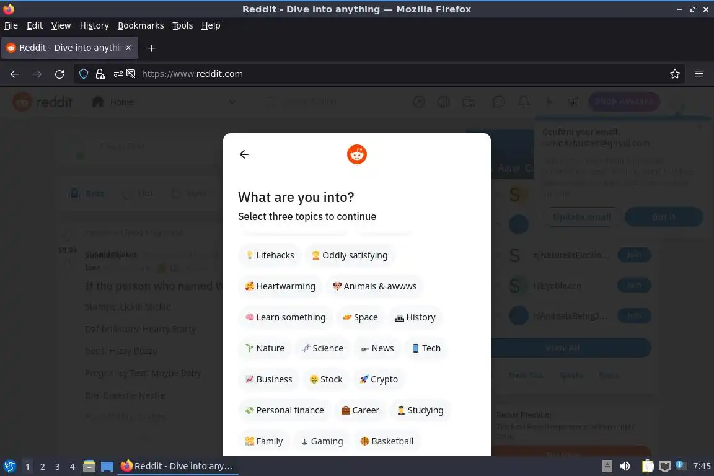Select the Nature topic
The height and width of the screenshot is (476, 714).
click(265, 348)
